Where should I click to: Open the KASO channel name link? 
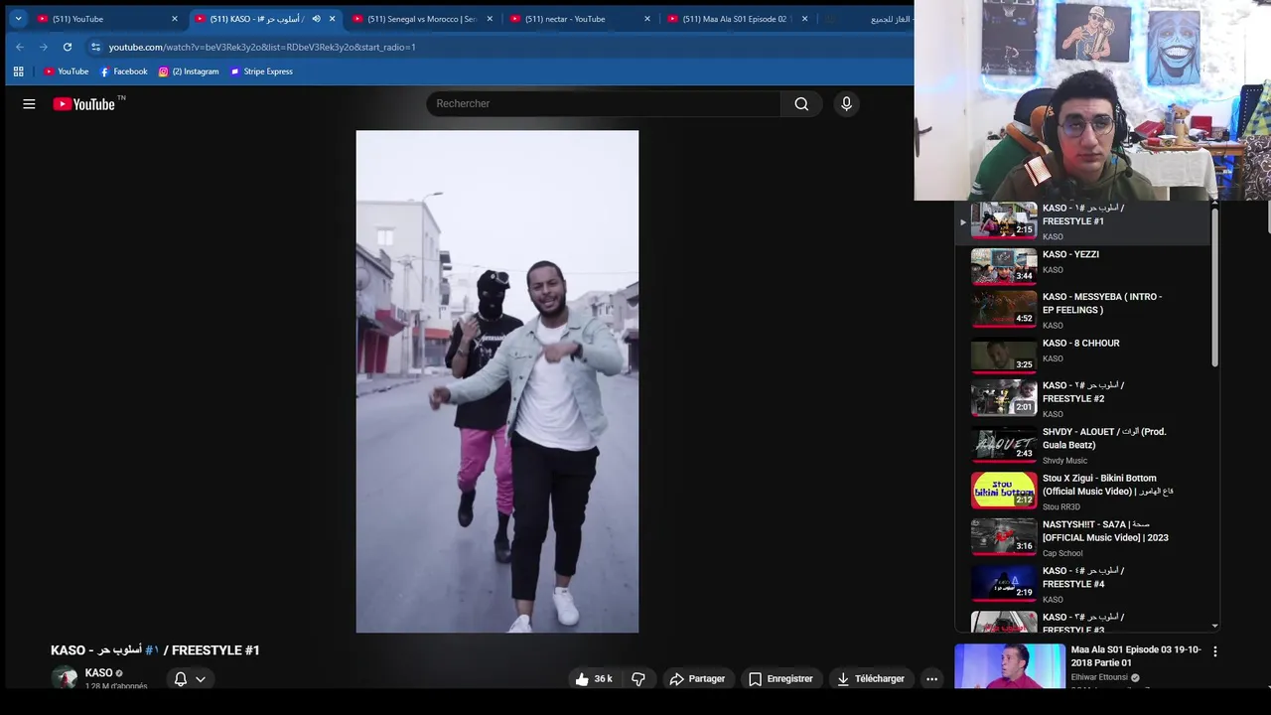point(98,673)
